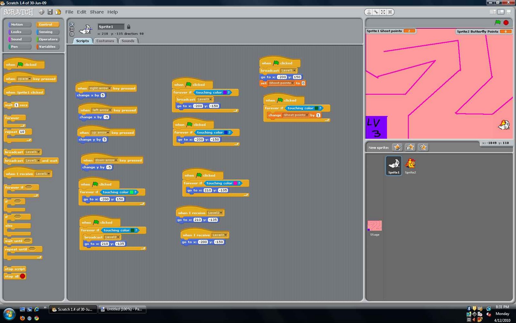This screenshot has height=323, width=516.
Task: Select the 'can rotate' rotation style button
Action: tap(72, 24)
